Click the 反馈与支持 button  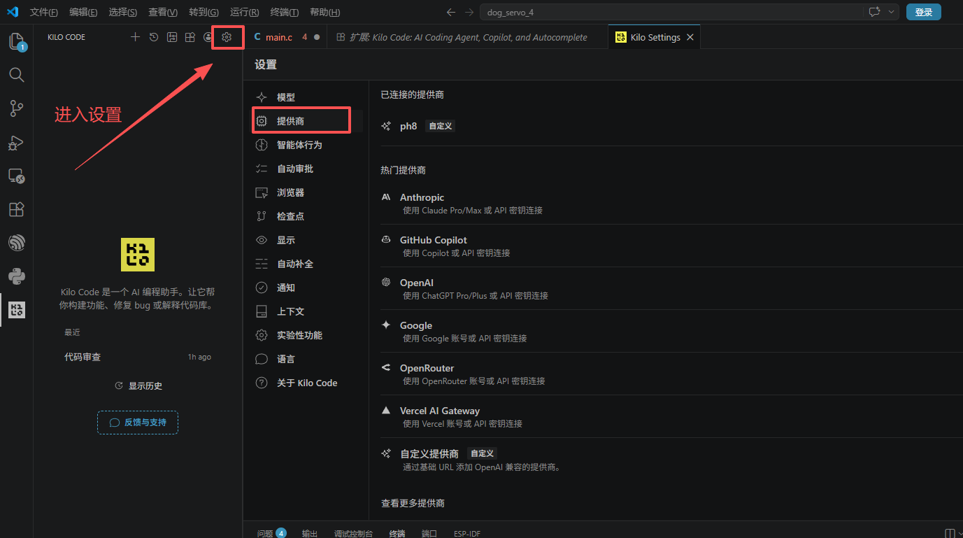click(138, 423)
